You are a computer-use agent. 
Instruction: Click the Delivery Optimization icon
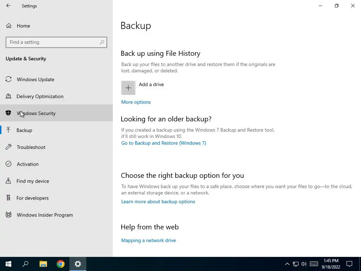[x=8, y=96]
